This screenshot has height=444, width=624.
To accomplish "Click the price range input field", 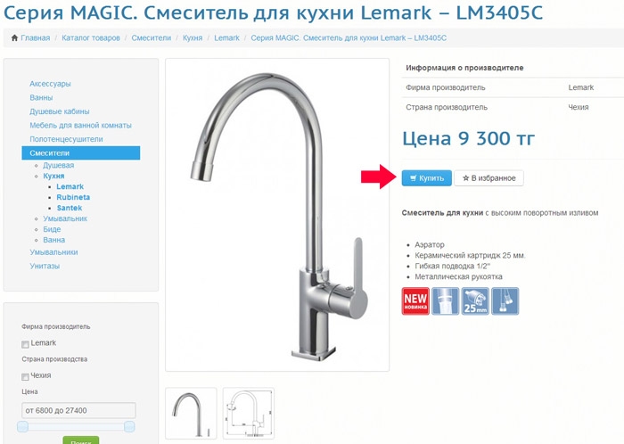I will pyautogui.click(x=78, y=410).
